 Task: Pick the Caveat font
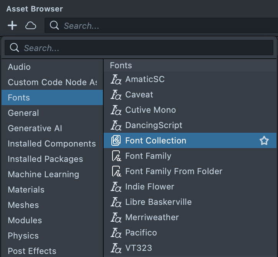click(139, 94)
